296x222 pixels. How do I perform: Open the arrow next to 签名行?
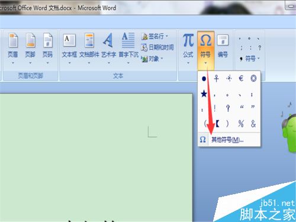167,36
